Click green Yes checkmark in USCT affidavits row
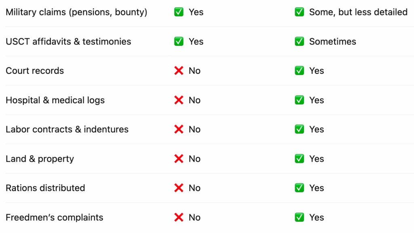This screenshot has width=414, height=233. point(179,42)
